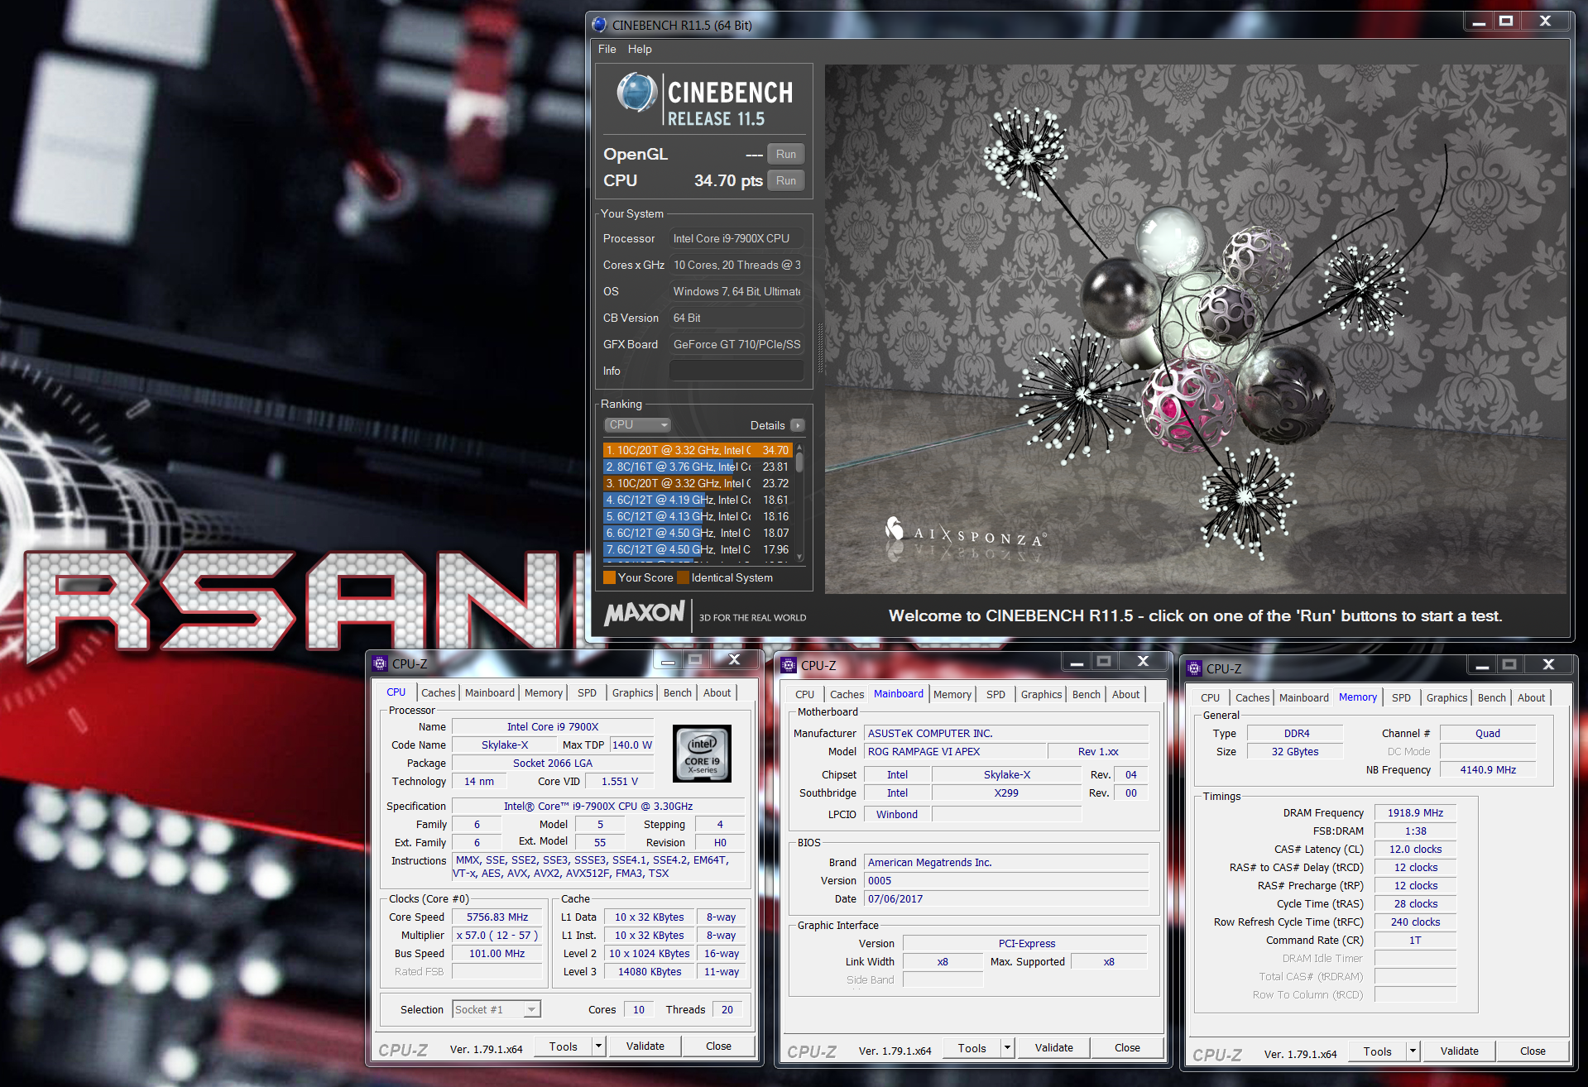Click Close button in Memory CPU-Z window
Image resolution: width=1588 pixels, height=1087 pixels.
[1533, 1051]
